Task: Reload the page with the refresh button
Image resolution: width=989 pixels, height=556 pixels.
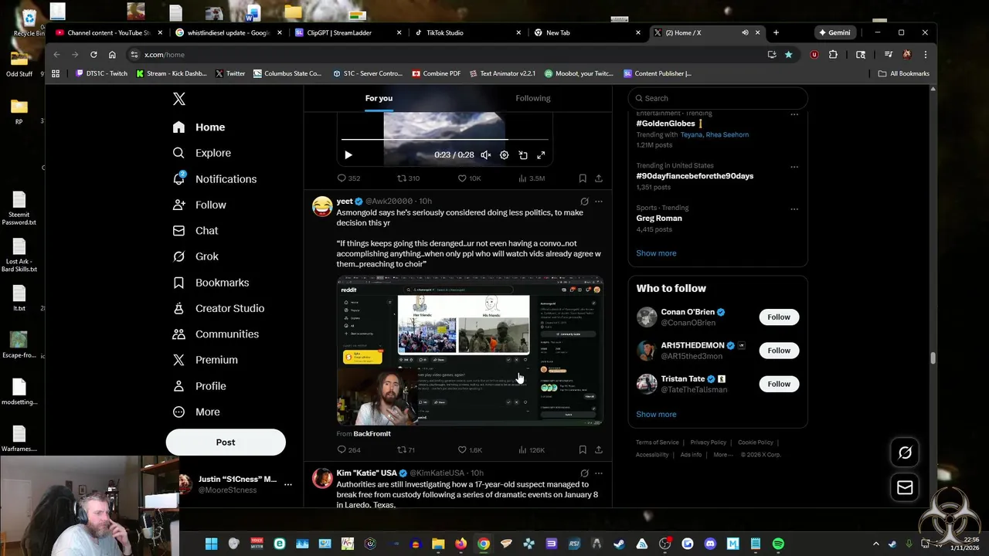Action: point(93,55)
